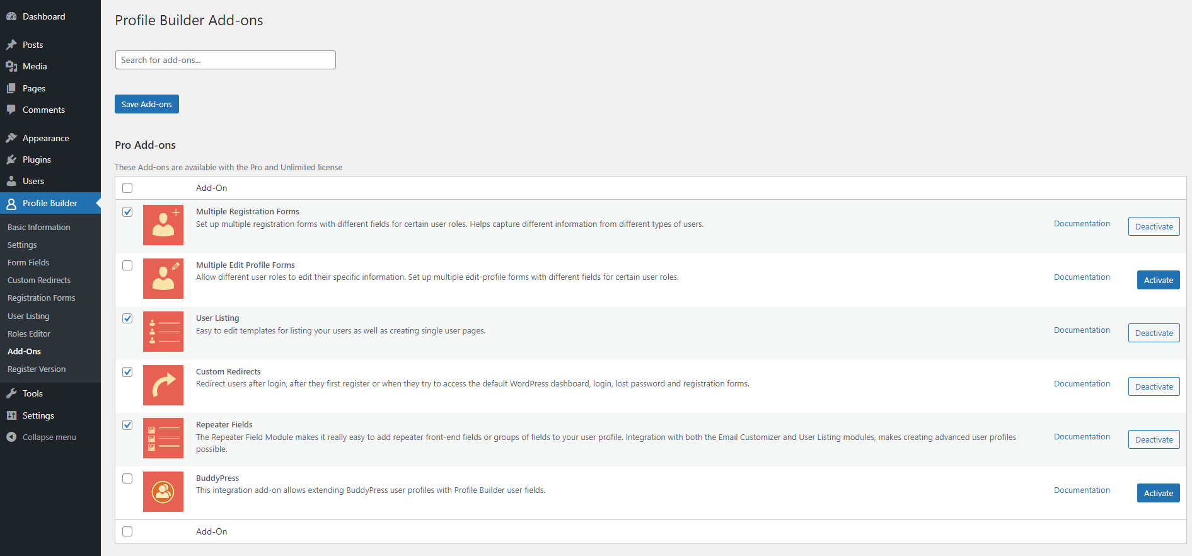The width and height of the screenshot is (1192, 556).
Task: Open Documentation link for Custom Redirects
Action: click(1082, 383)
